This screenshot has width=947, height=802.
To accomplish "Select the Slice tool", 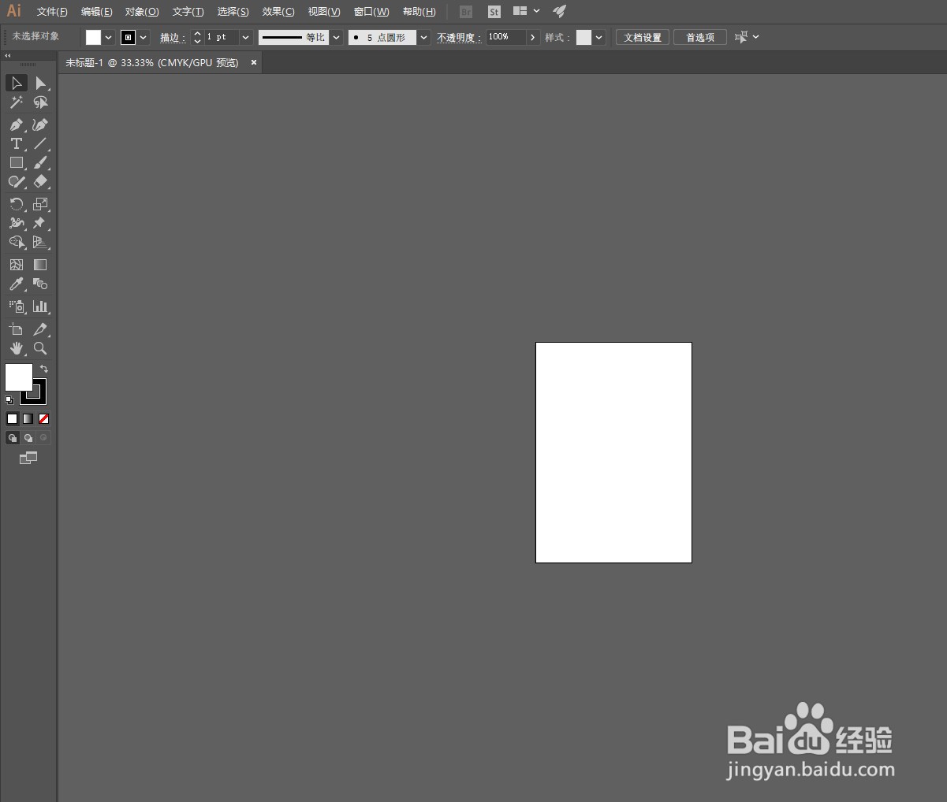I will tap(40, 329).
